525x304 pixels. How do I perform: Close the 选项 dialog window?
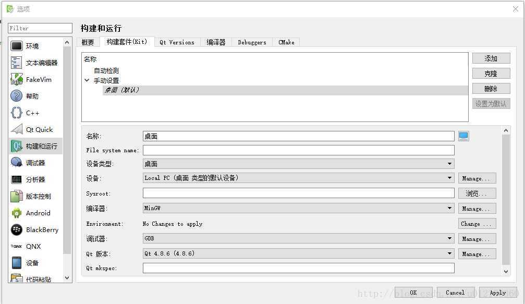tap(515, 9)
